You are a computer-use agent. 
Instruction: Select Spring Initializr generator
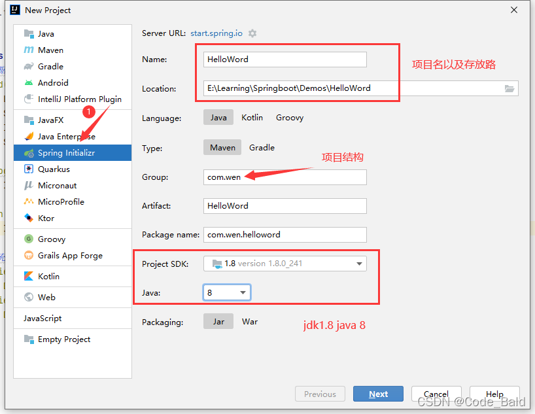click(x=73, y=153)
